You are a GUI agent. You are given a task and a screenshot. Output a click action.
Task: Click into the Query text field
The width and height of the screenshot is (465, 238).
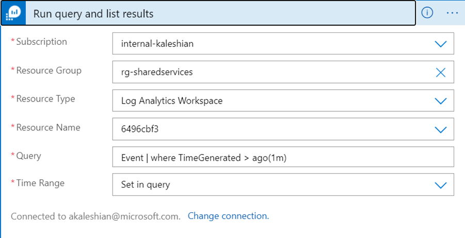(283, 158)
